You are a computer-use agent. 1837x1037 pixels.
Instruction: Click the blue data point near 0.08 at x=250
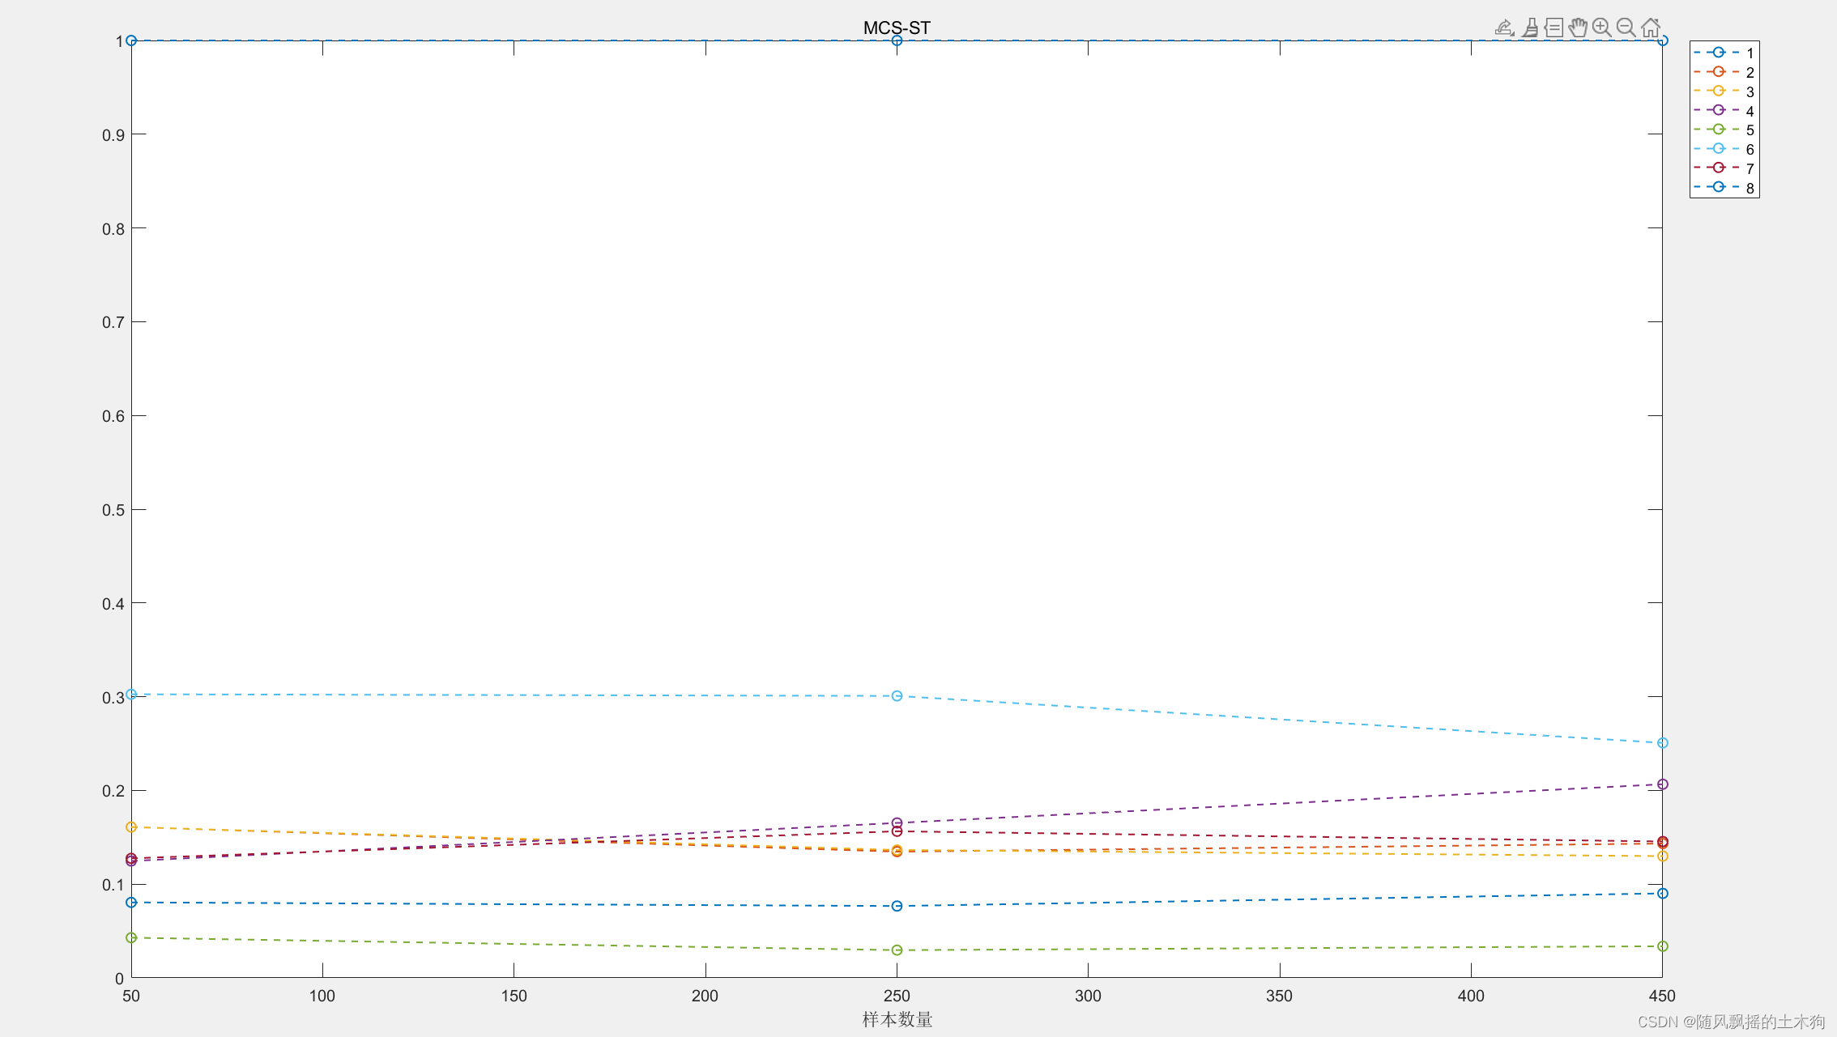(897, 907)
